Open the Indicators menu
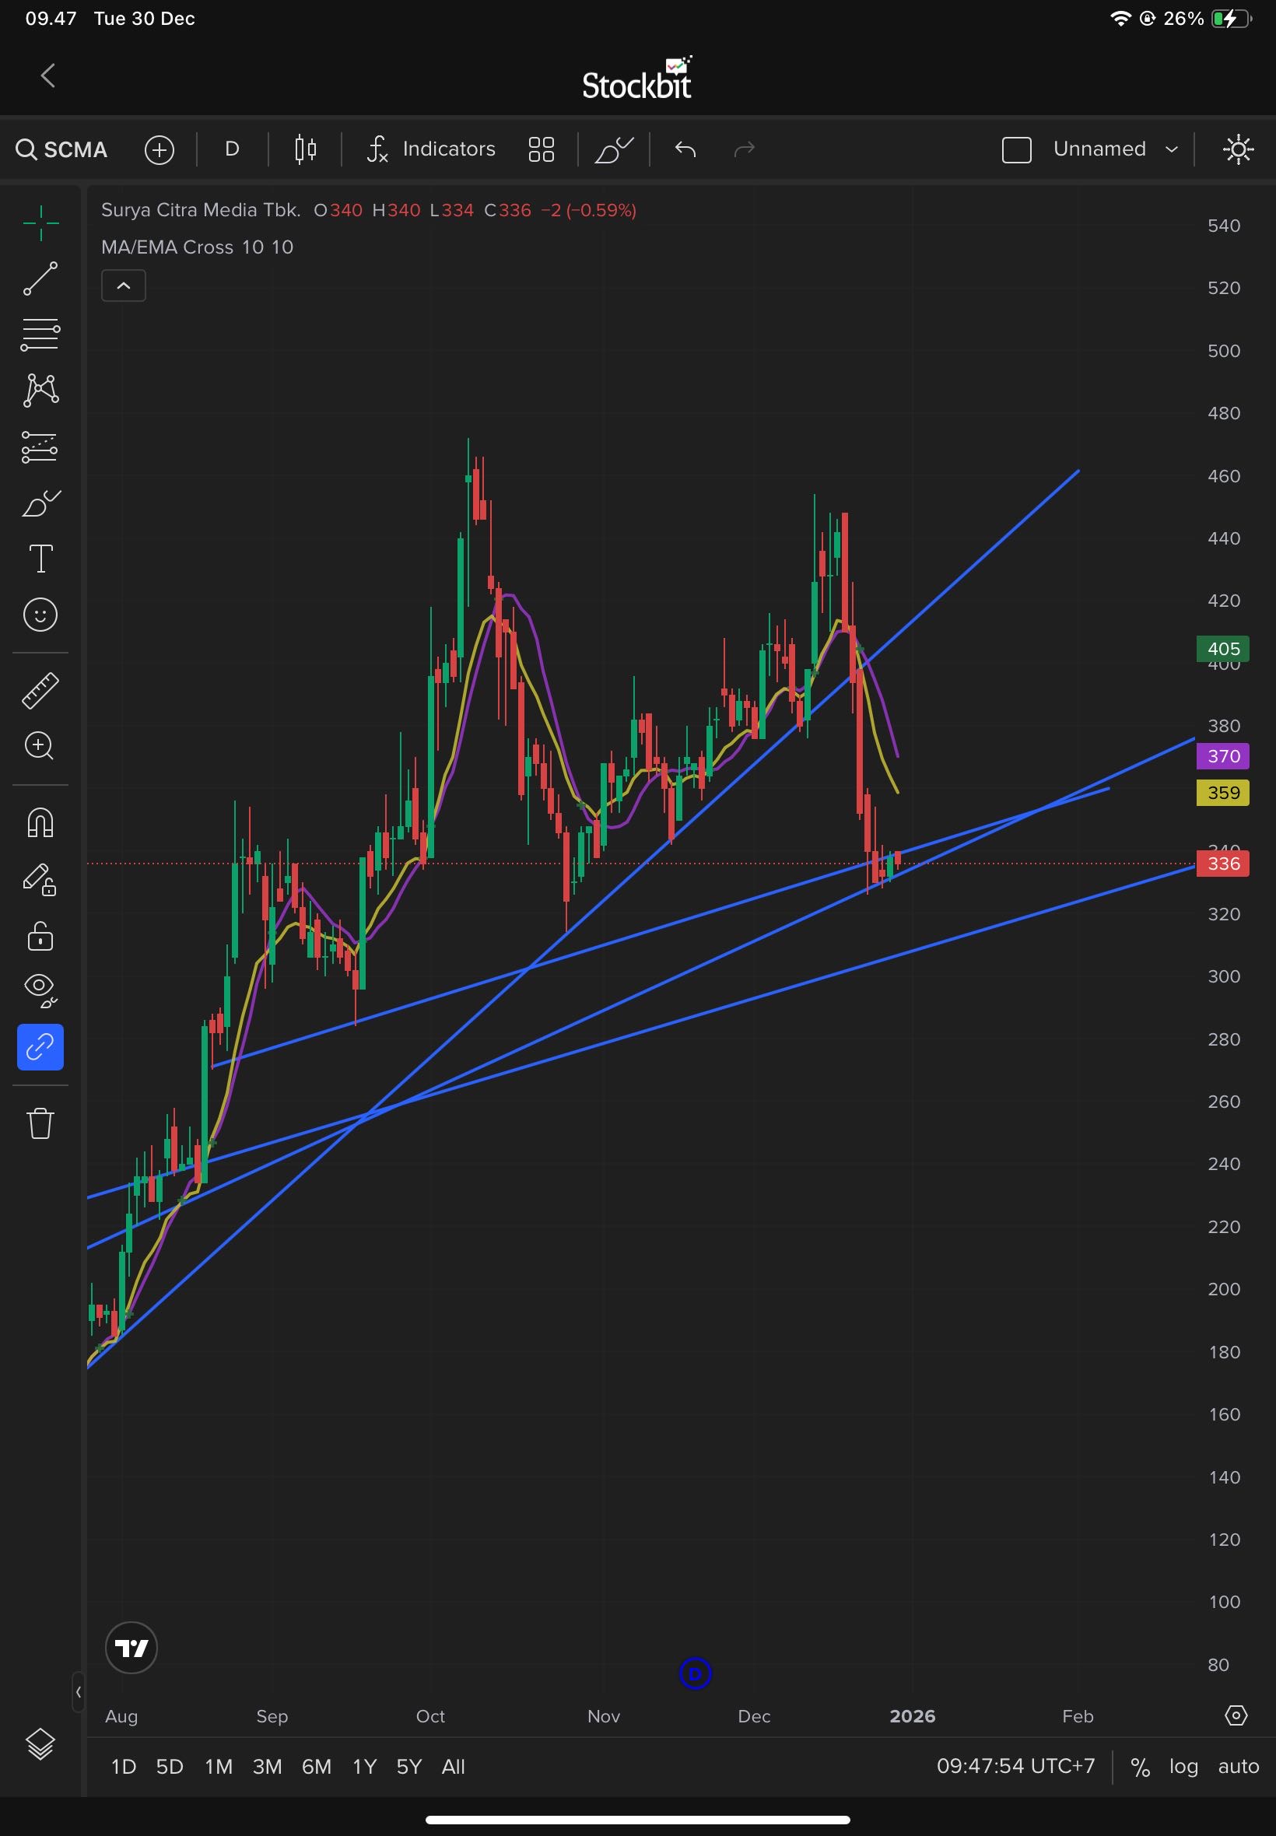The height and width of the screenshot is (1836, 1276). pos(431,149)
